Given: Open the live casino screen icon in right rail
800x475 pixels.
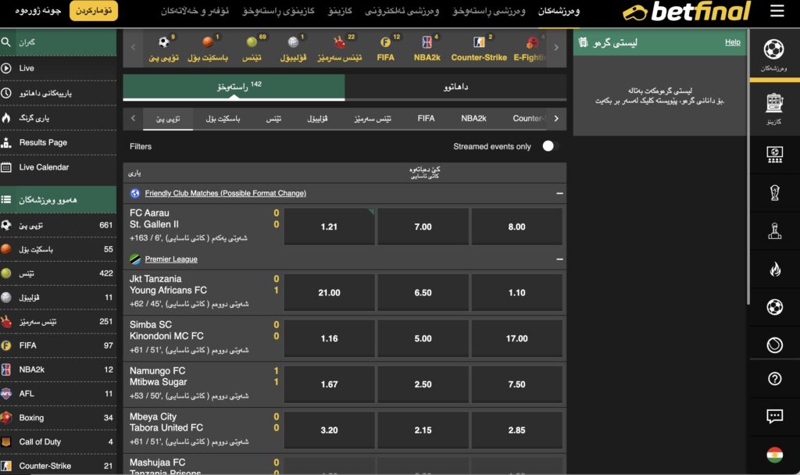Looking at the screenshot, I should pos(774,154).
